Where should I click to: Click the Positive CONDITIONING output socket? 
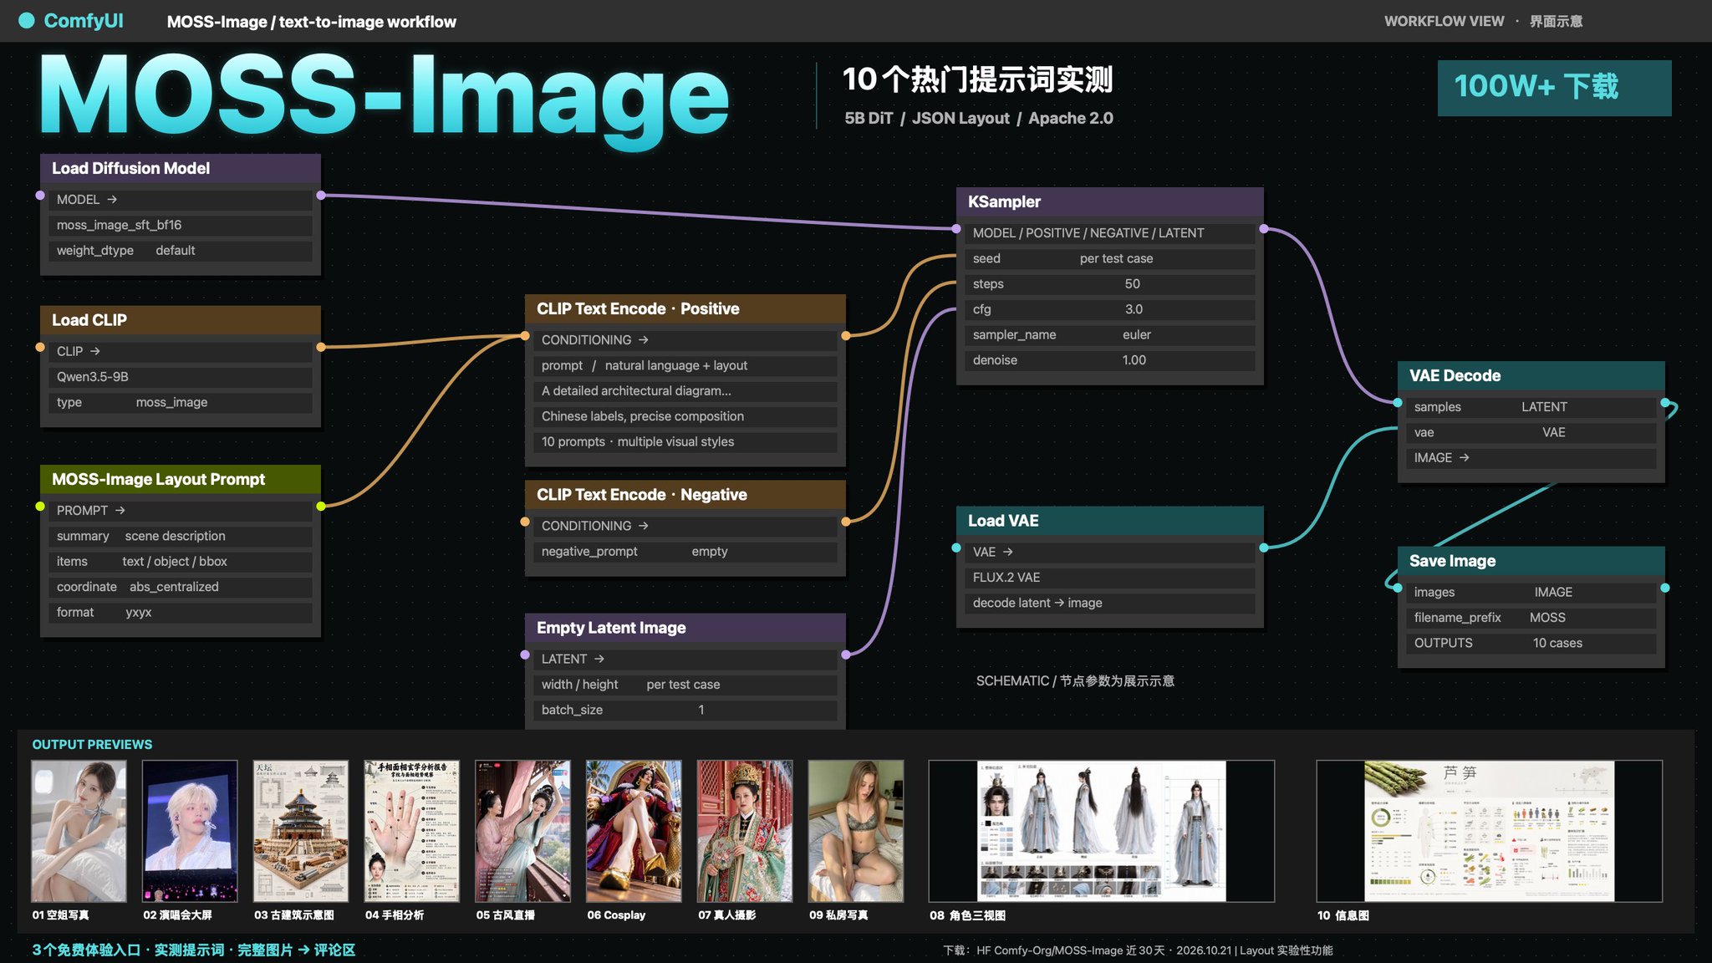click(846, 336)
